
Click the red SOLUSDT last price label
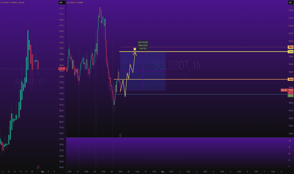pyautogui.click(x=287, y=90)
